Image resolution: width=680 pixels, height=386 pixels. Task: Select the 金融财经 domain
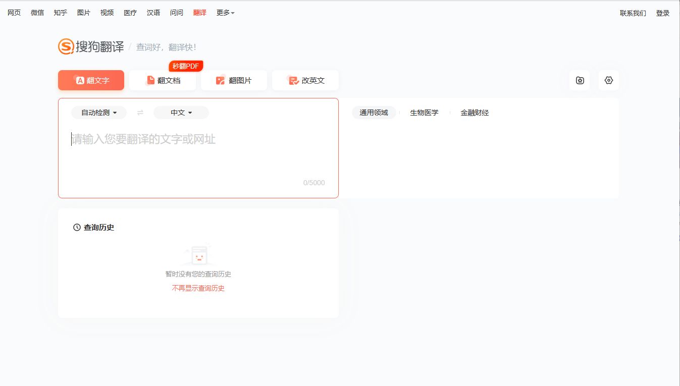pos(475,113)
